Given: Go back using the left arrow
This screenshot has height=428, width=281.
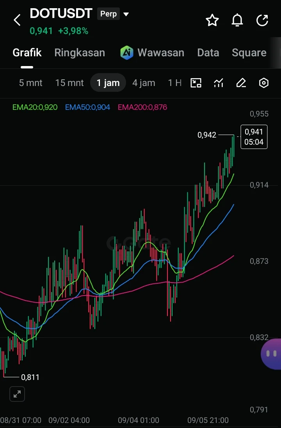Looking at the screenshot, I should (x=17, y=20).
